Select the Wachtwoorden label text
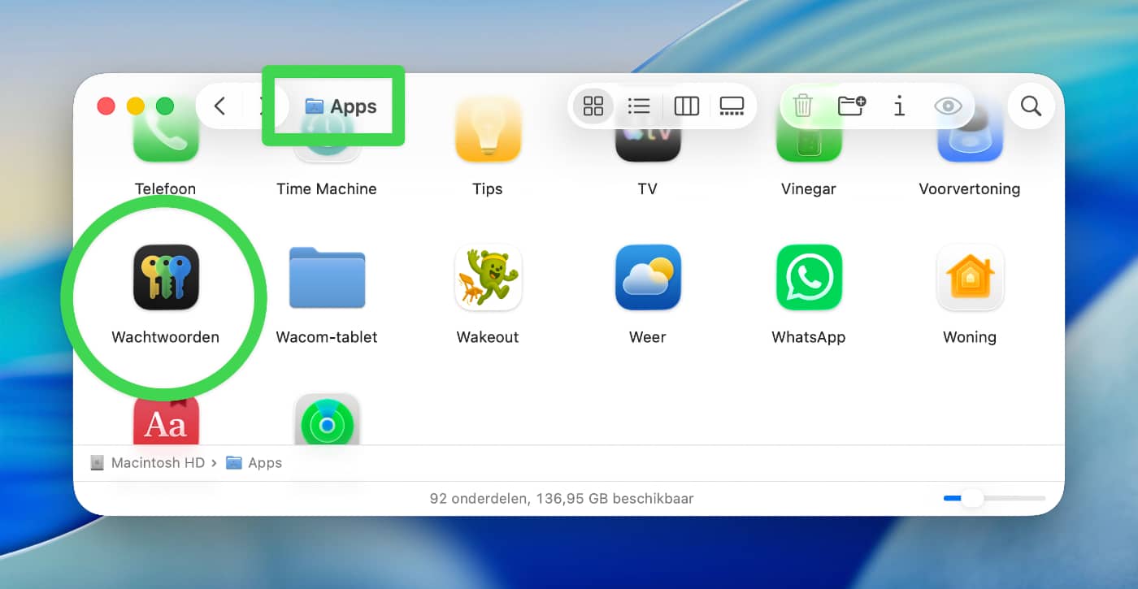This screenshot has height=589, width=1138. tap(166, 337)
